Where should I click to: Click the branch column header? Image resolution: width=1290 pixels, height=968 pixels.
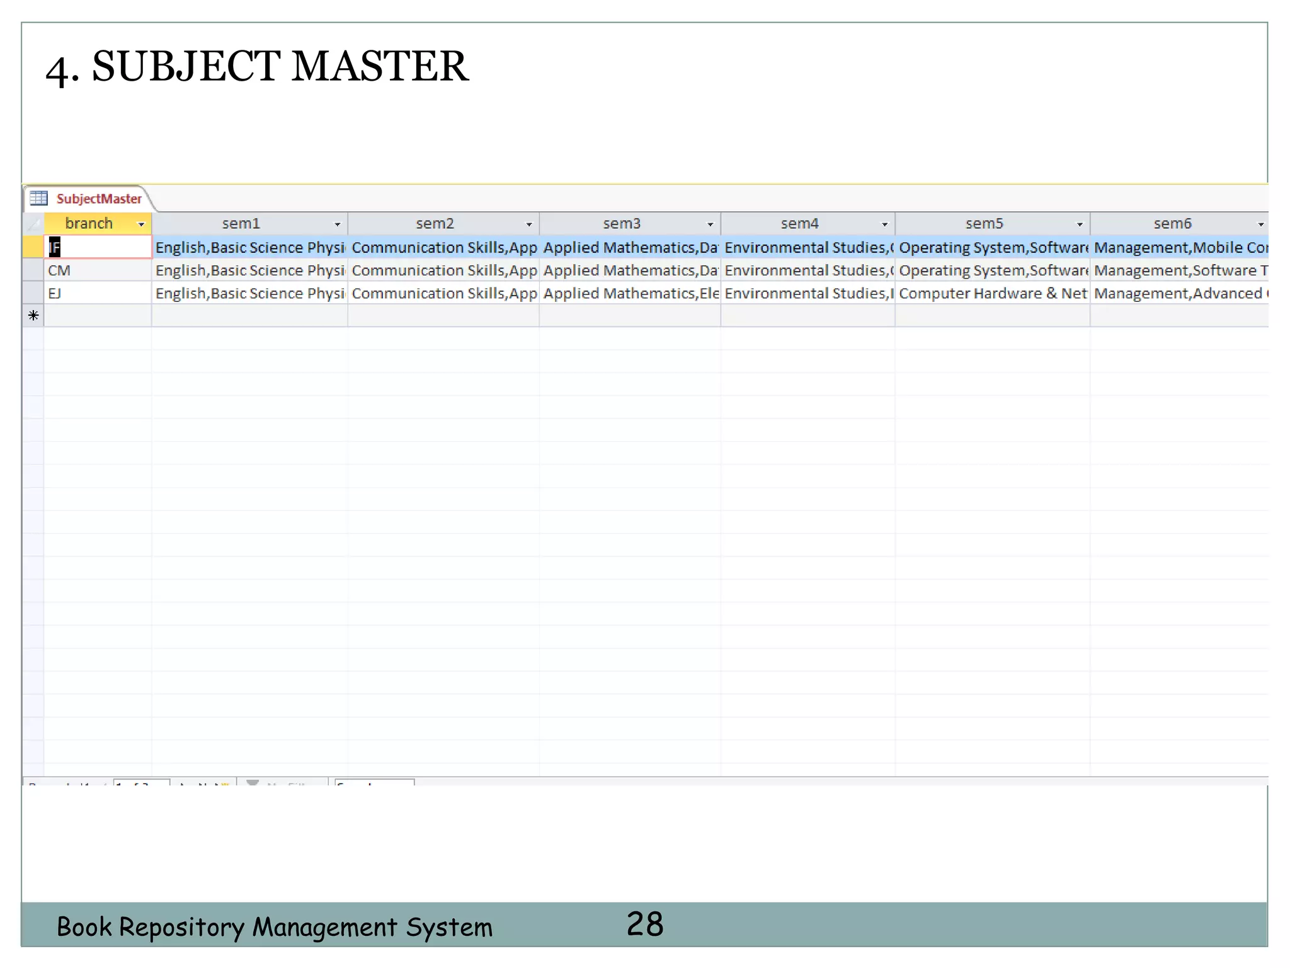click(98, 224)
